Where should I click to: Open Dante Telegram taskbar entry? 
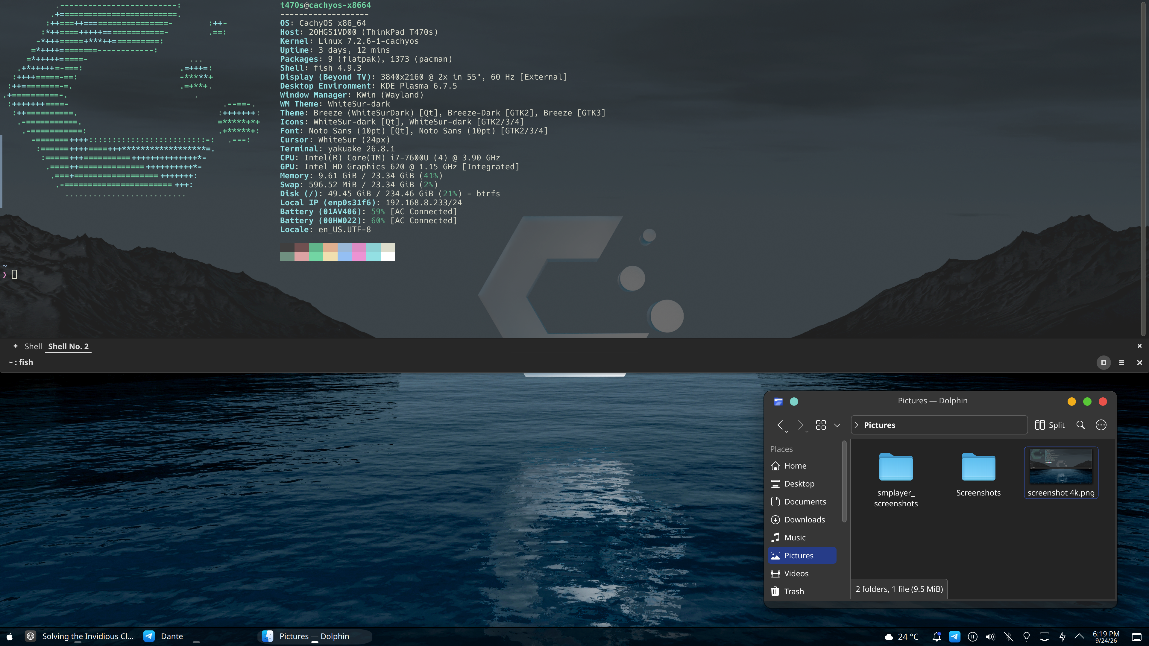163,636
